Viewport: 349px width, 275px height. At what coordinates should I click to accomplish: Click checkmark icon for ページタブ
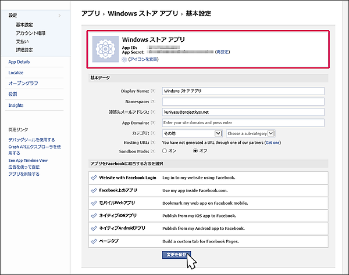(x=94, y=241)
